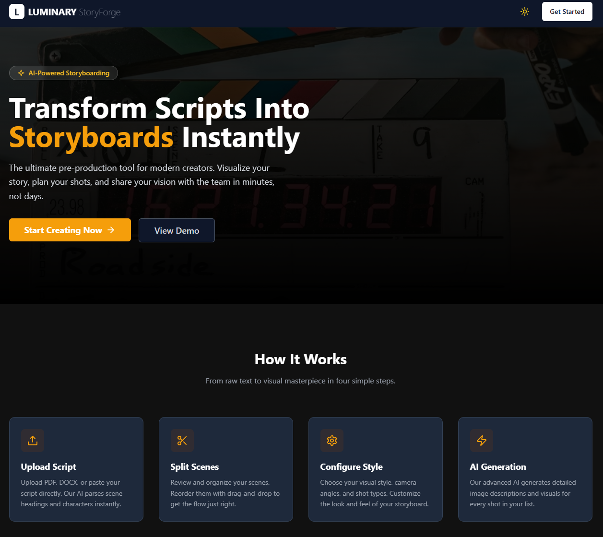Select the AI Generation step card
603x537 pixels.
525,469
